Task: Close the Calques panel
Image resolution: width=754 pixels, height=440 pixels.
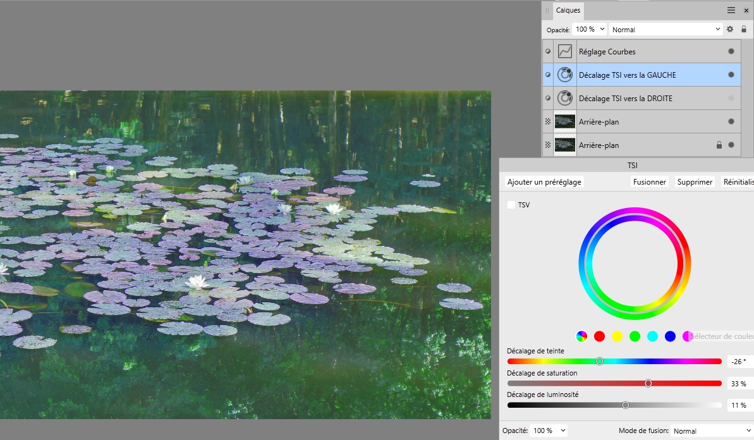Action: (x=746, y=10)
